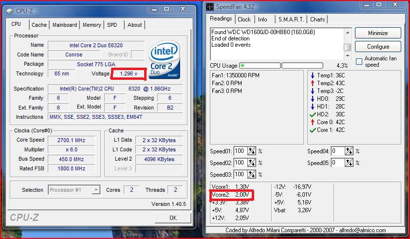Click the Rated FSB value '1800.0 MHz'
Screen dimensions: 410x239
(72, 168)
